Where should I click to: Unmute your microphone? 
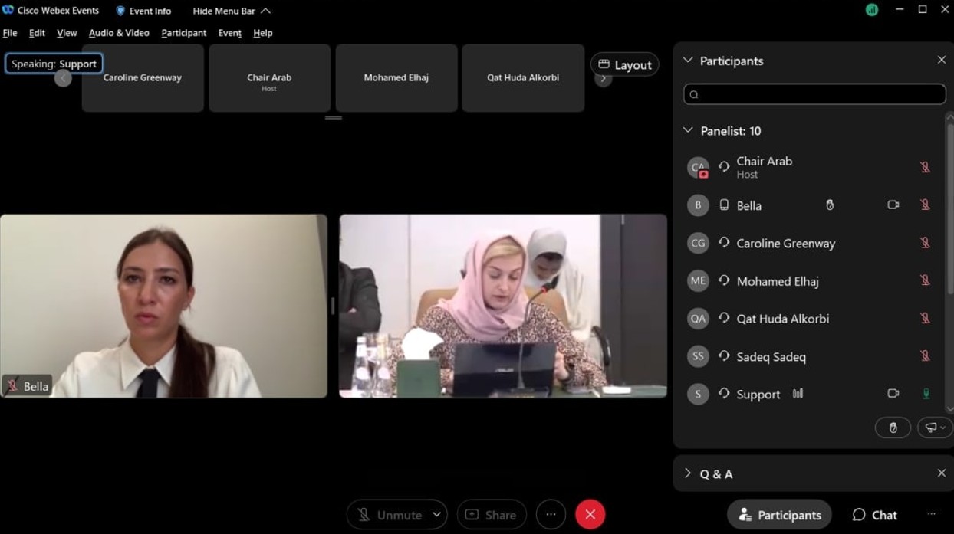click(389, 515)
